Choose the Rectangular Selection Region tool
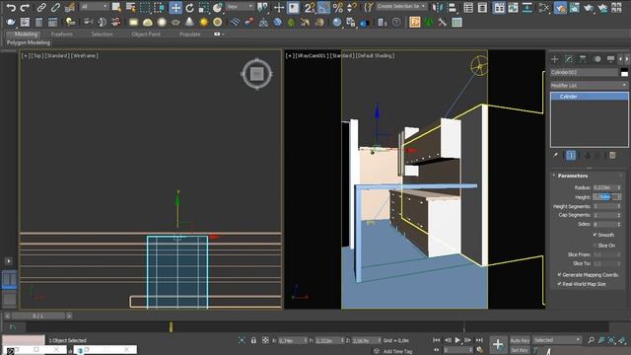Screen dimensions: 631x355 145,7
